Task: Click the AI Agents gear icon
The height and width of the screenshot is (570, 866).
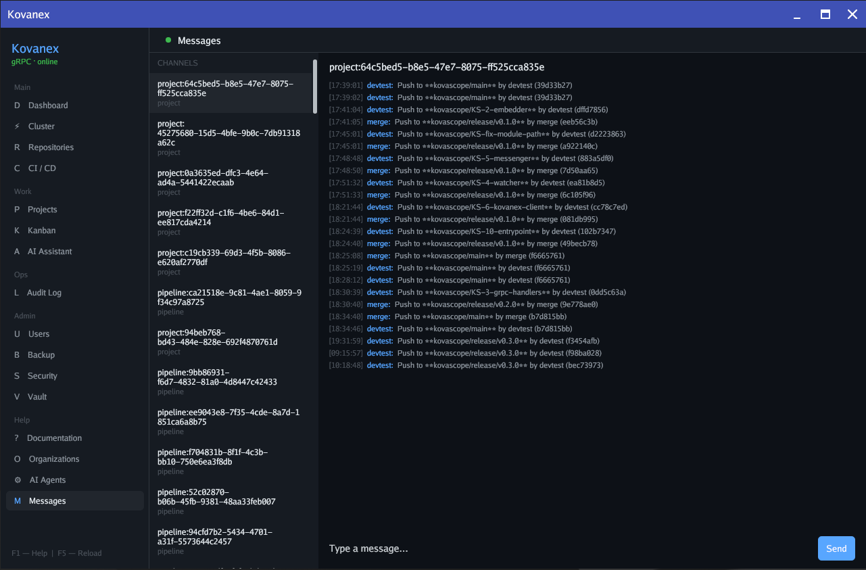Action: click(17, 480)
